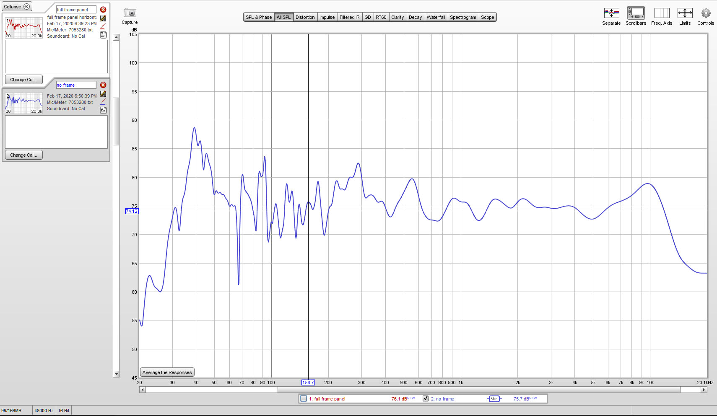Uncheck the no frame trace checkbox

(426, 398)
